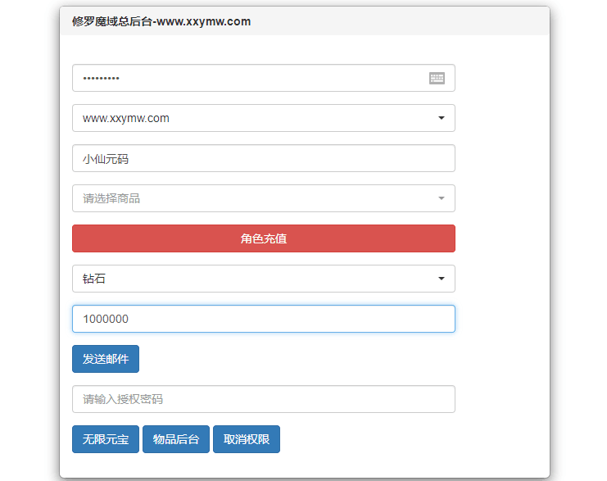Focus the masked password input field
Screen dimensions: 607x481
coord(264,78)
